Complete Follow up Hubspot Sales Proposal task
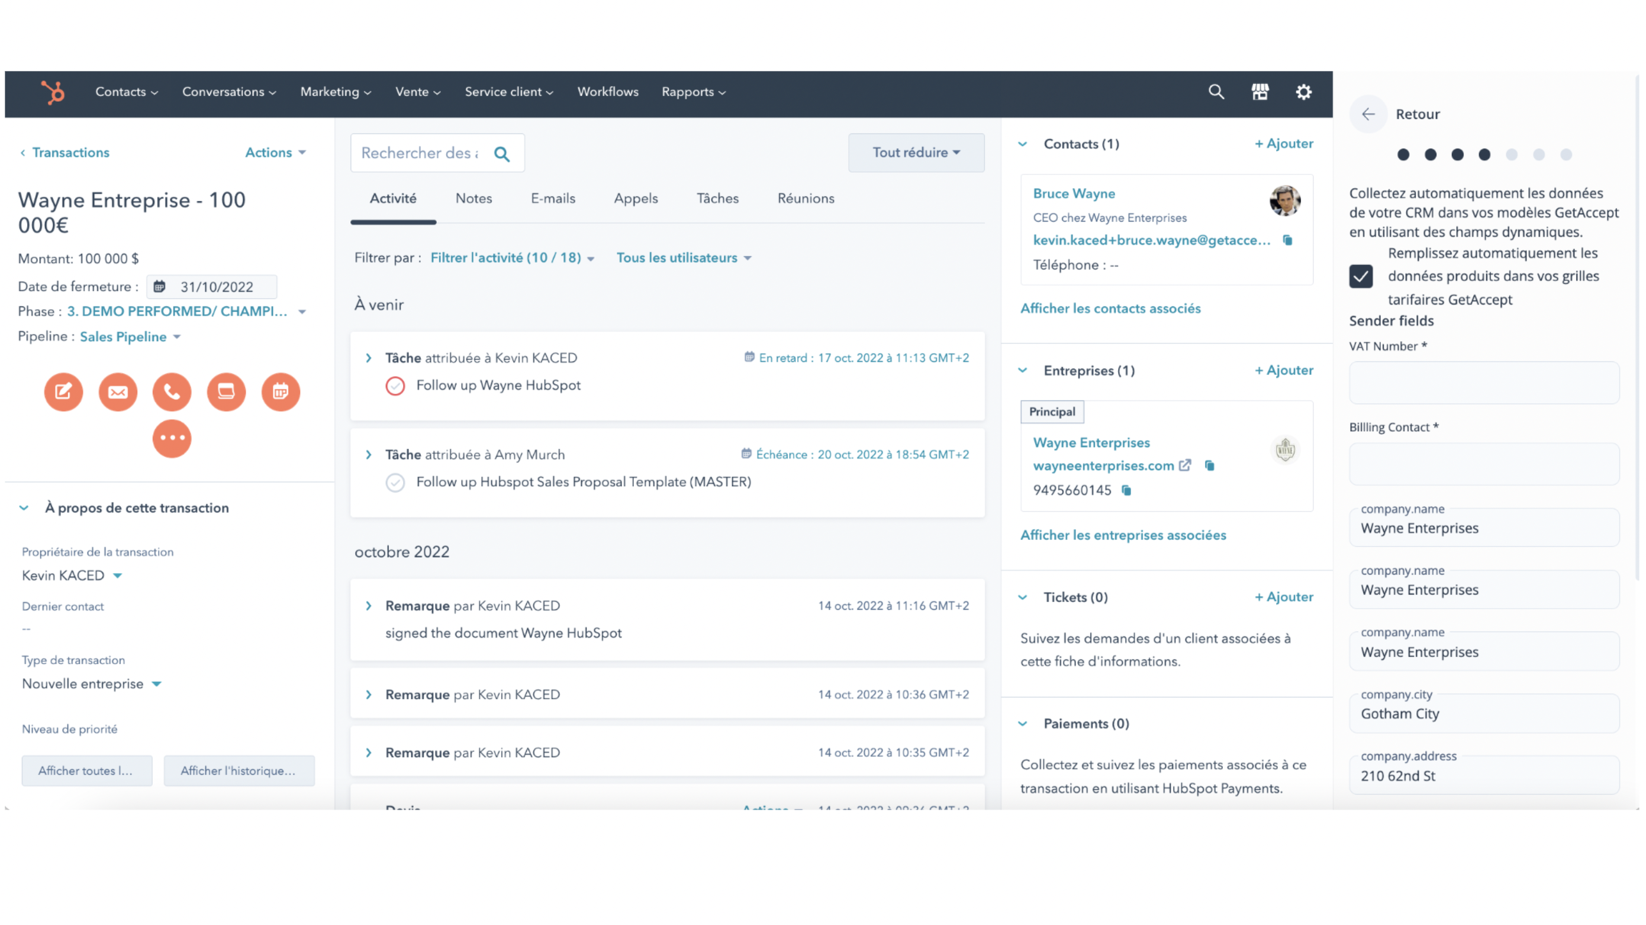Viewport: 1646px width, 925px height. pyautogui.click(x=395, y=483)
